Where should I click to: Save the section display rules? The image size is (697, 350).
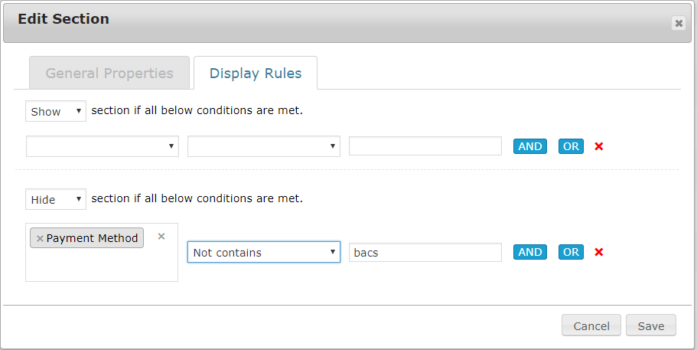[651, 325]
